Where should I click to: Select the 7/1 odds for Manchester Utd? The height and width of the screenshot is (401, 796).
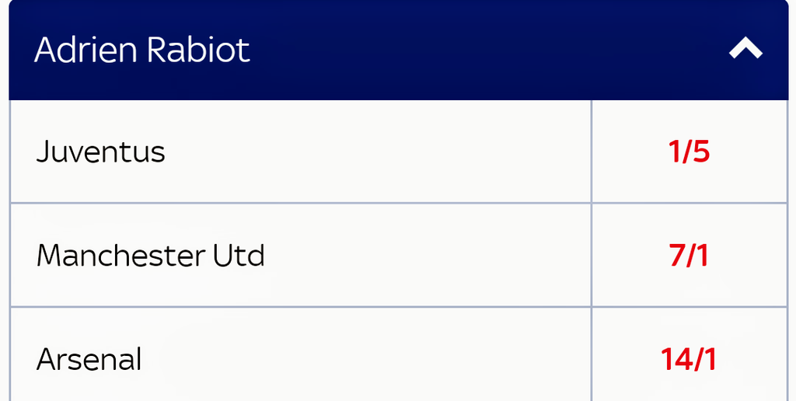click(690, 256)
